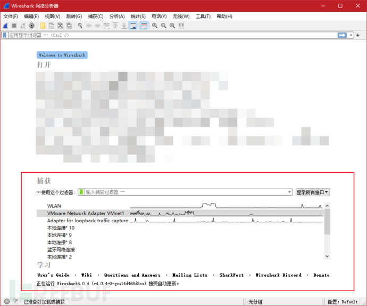The image size is (367, 306).
Task: Click into the capture filter input field
Action: coord(186,192)
